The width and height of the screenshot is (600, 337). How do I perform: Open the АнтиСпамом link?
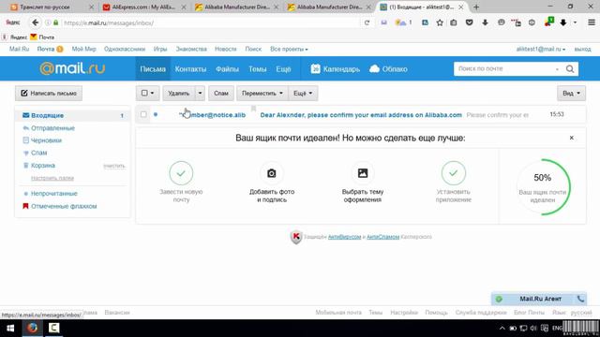pyautogui.click(x=382, y=237)
